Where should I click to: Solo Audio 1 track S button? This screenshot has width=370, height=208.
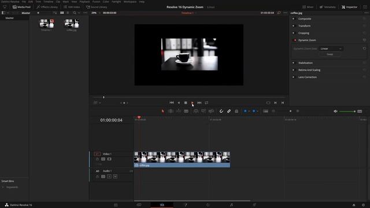coord(109,176)
